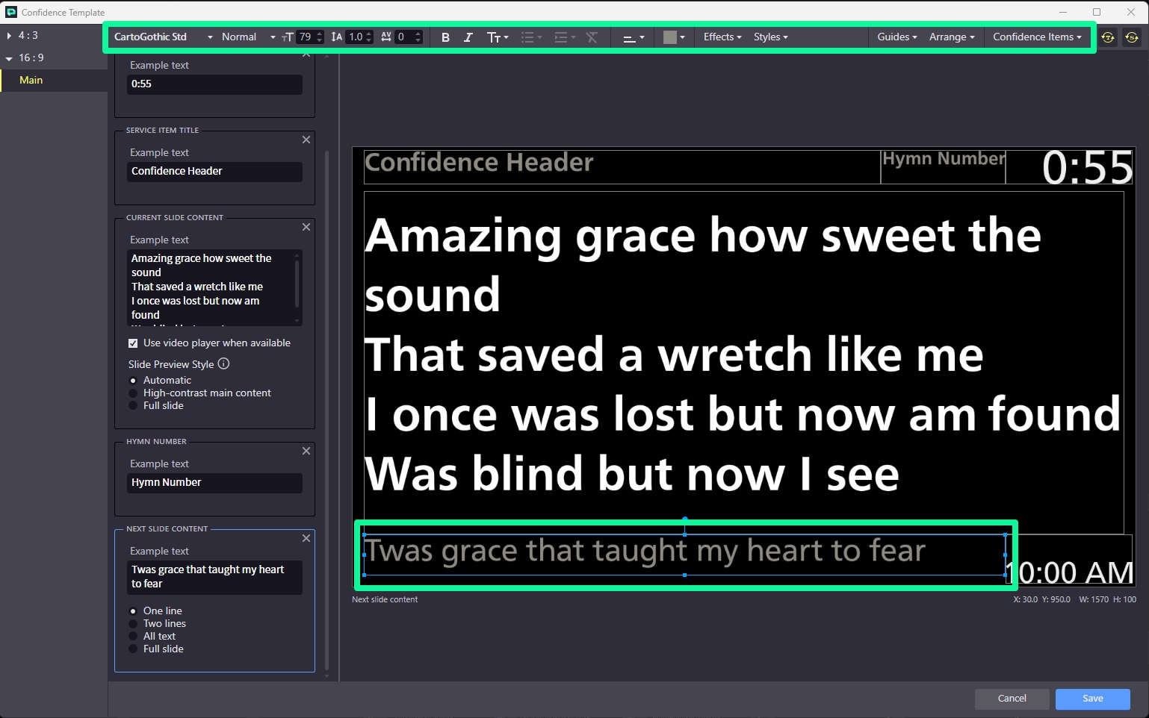The image size is (1149, 718).
Task: Select High-contrast main content option
Action: pyautogui.click(x=134, y=393)
